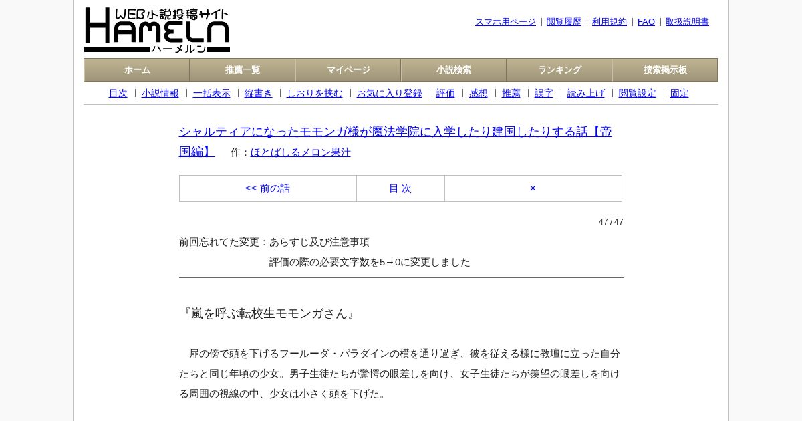Viewport: 802px width, 421px height.
Task: Start 読み上げ text reading
Action: [586, 94]
